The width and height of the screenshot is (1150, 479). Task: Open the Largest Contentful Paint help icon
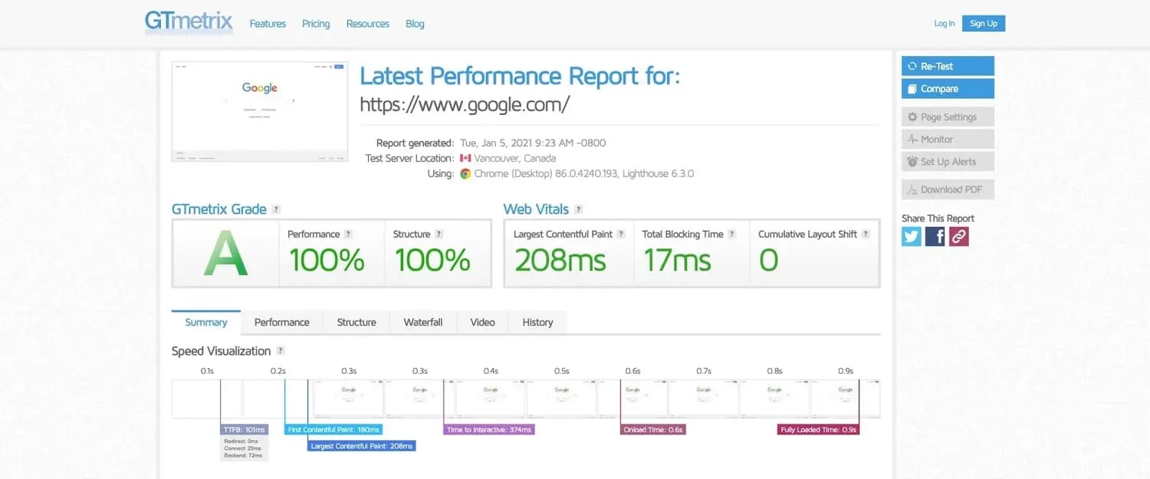click(x=622, y=234)
